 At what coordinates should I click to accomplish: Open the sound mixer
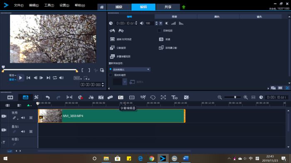pyautogui.click(x=91, y=97)
